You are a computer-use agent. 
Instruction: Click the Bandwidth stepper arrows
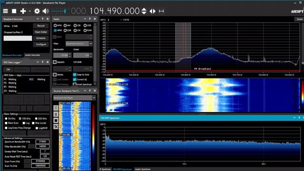pos(70,55)
